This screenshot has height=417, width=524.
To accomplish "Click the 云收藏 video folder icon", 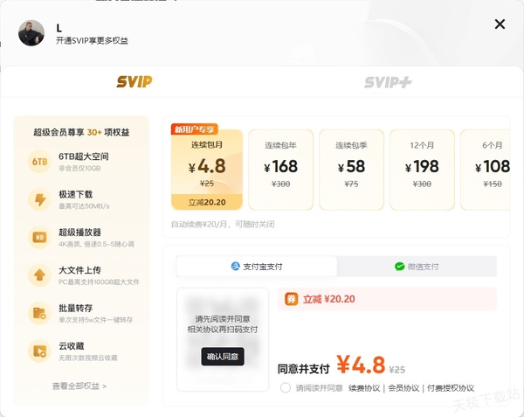I will tap(40, 351).
